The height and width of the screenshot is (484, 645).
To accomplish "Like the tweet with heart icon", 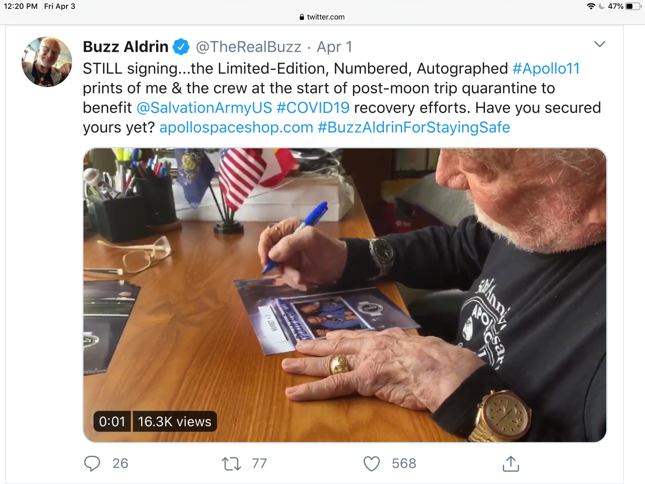I will (372, 464).
